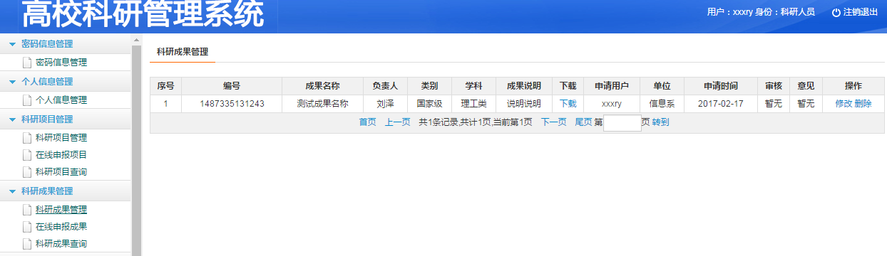Open 在线申报成果 in sidebar

click(61, 227)
